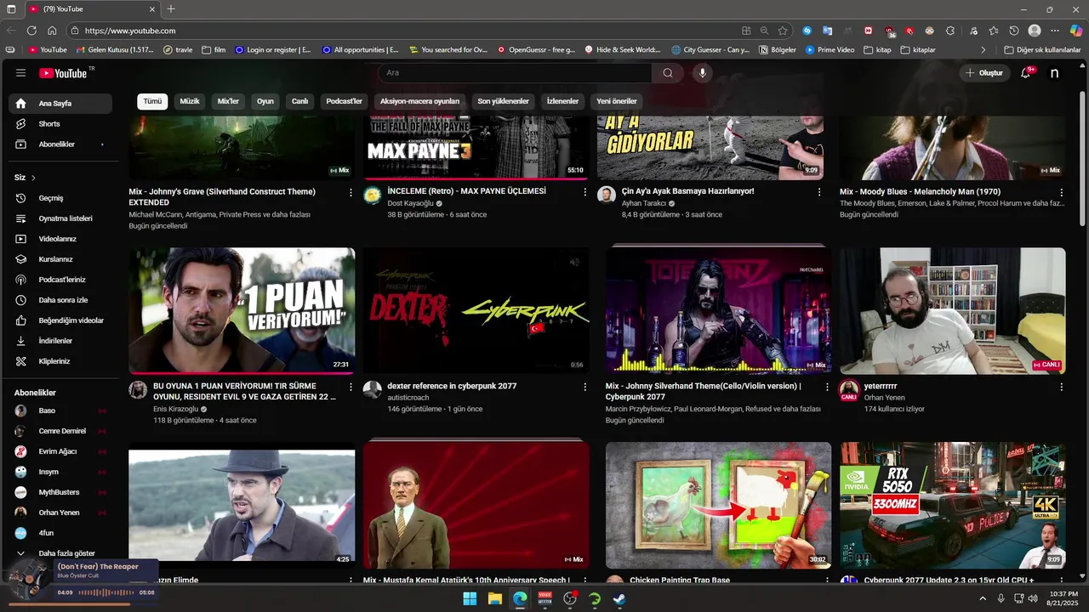The image size is (1089, 612).
Task: Select the Tümü filter chip
Action: coord(152,101)
